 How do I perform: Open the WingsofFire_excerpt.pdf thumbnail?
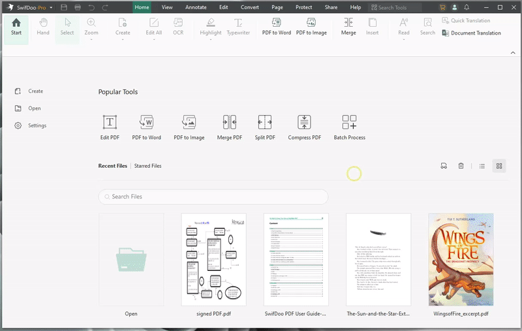click(461, 259)
